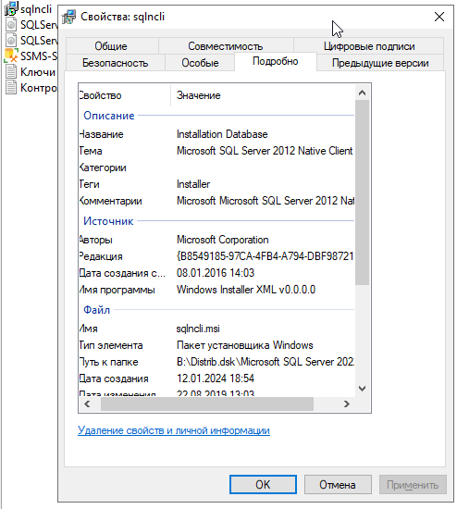Screen dimensions: 457x509
Task: Switch to the Общие tab
Action: [111, 46]
